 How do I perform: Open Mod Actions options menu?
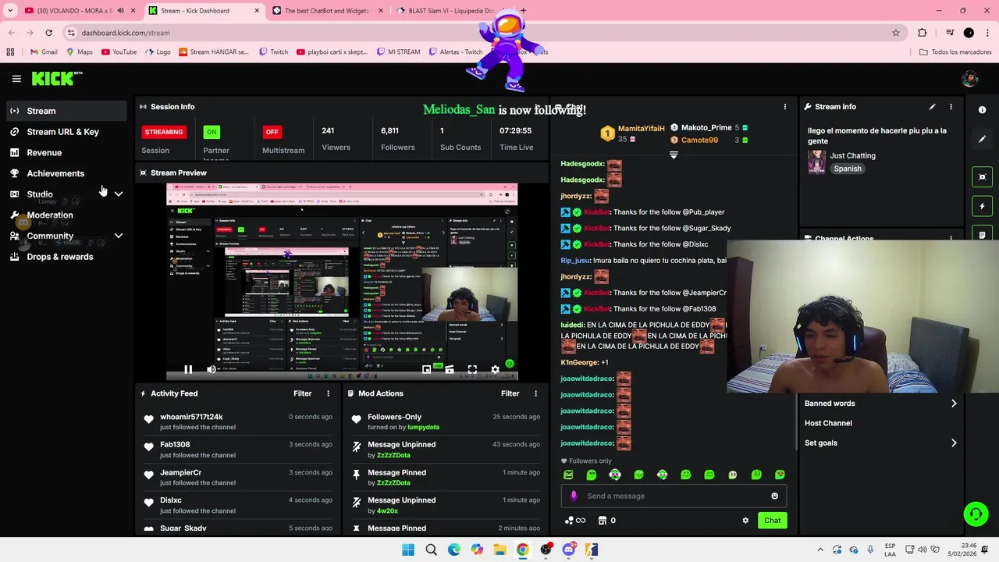[535, 393]
